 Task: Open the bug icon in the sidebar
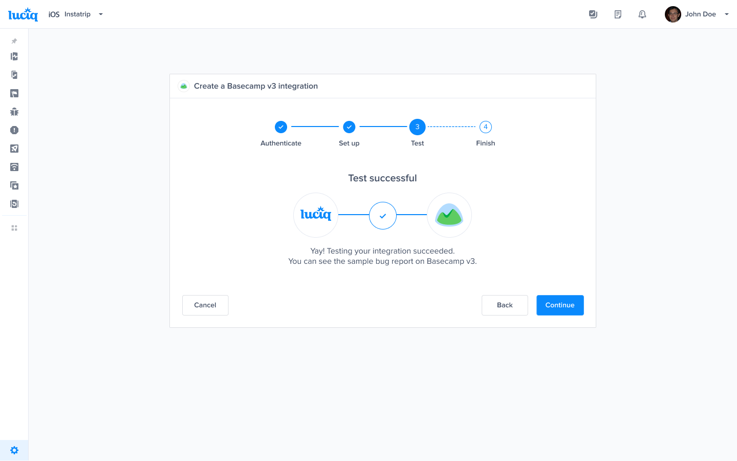tap(14, 112)
